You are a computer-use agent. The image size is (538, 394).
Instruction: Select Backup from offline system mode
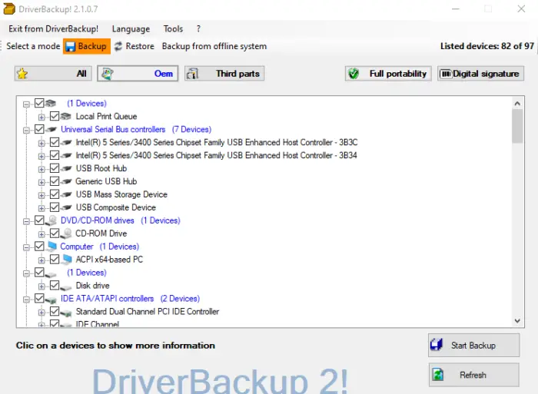(214, 46)
